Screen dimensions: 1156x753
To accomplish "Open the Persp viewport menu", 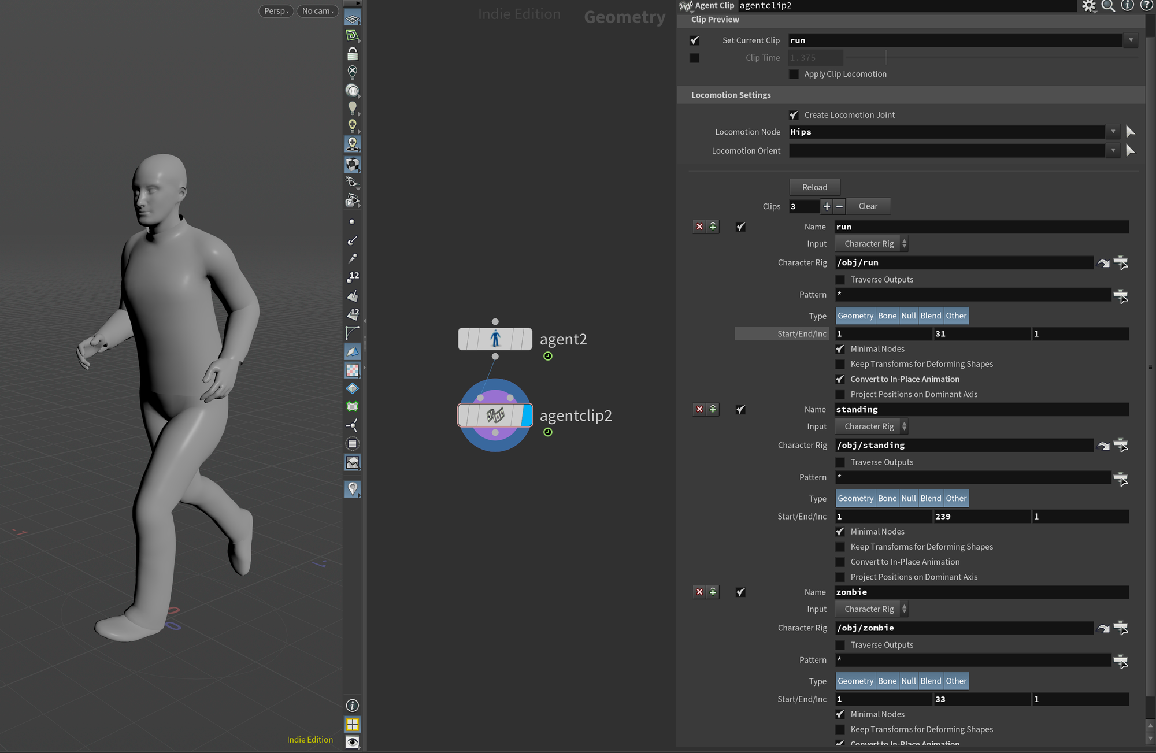I will (x=276, y=11).
